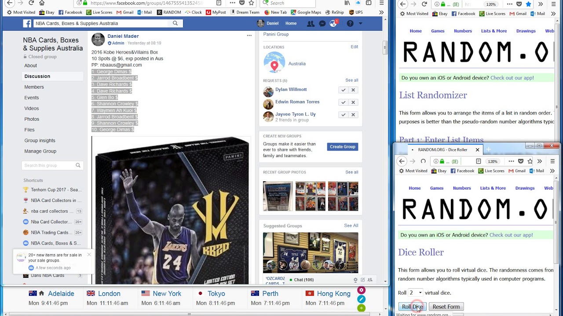
Task: Bookmark List Randomizer page with star
Action: (528, 4)
